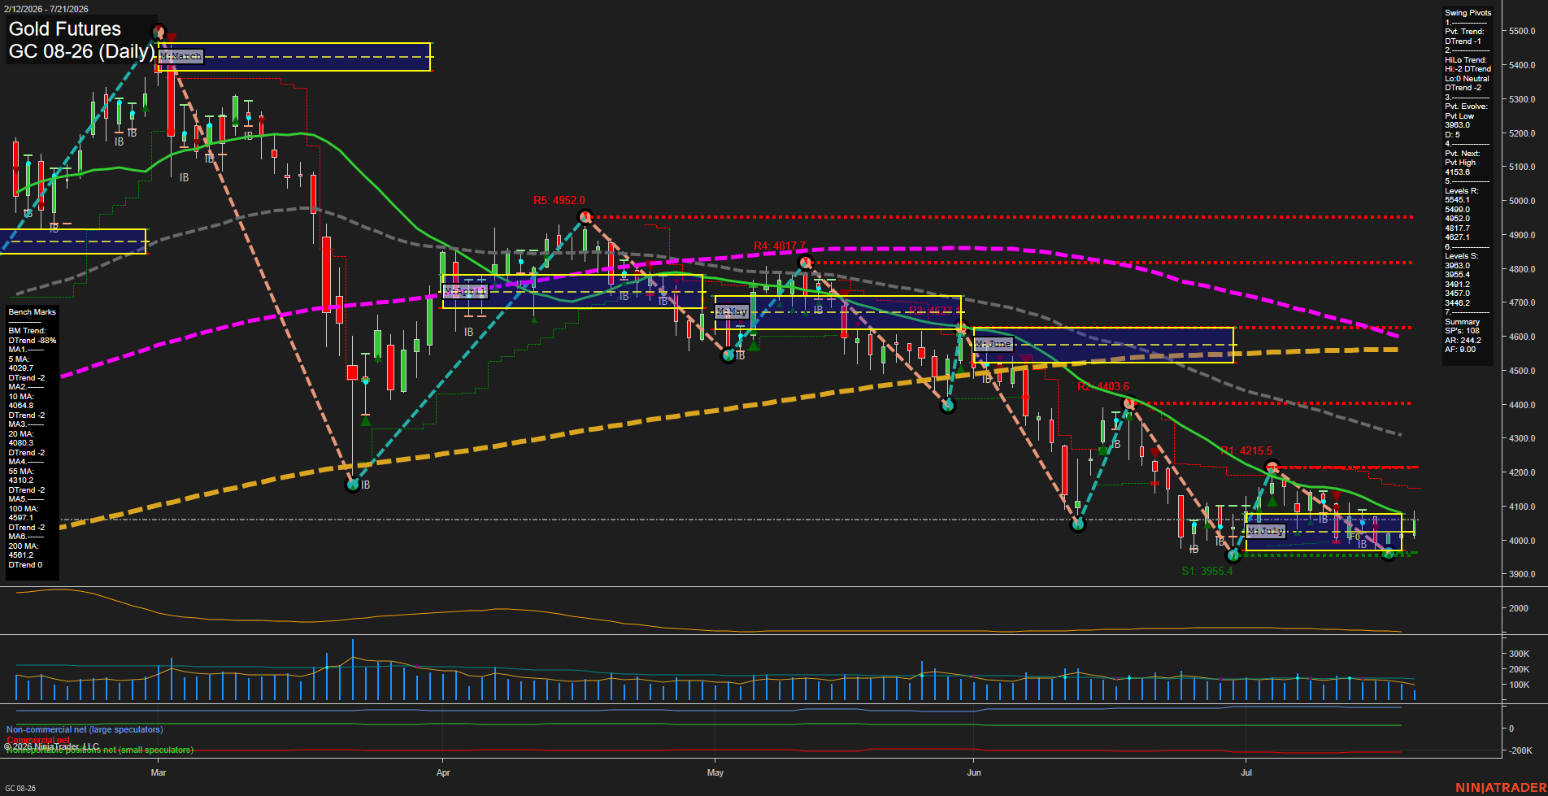Viewport: 1548px width, 796px height.
Task: Click the R2: 4403.6 resistance label
Action: tap(1103, 387)
